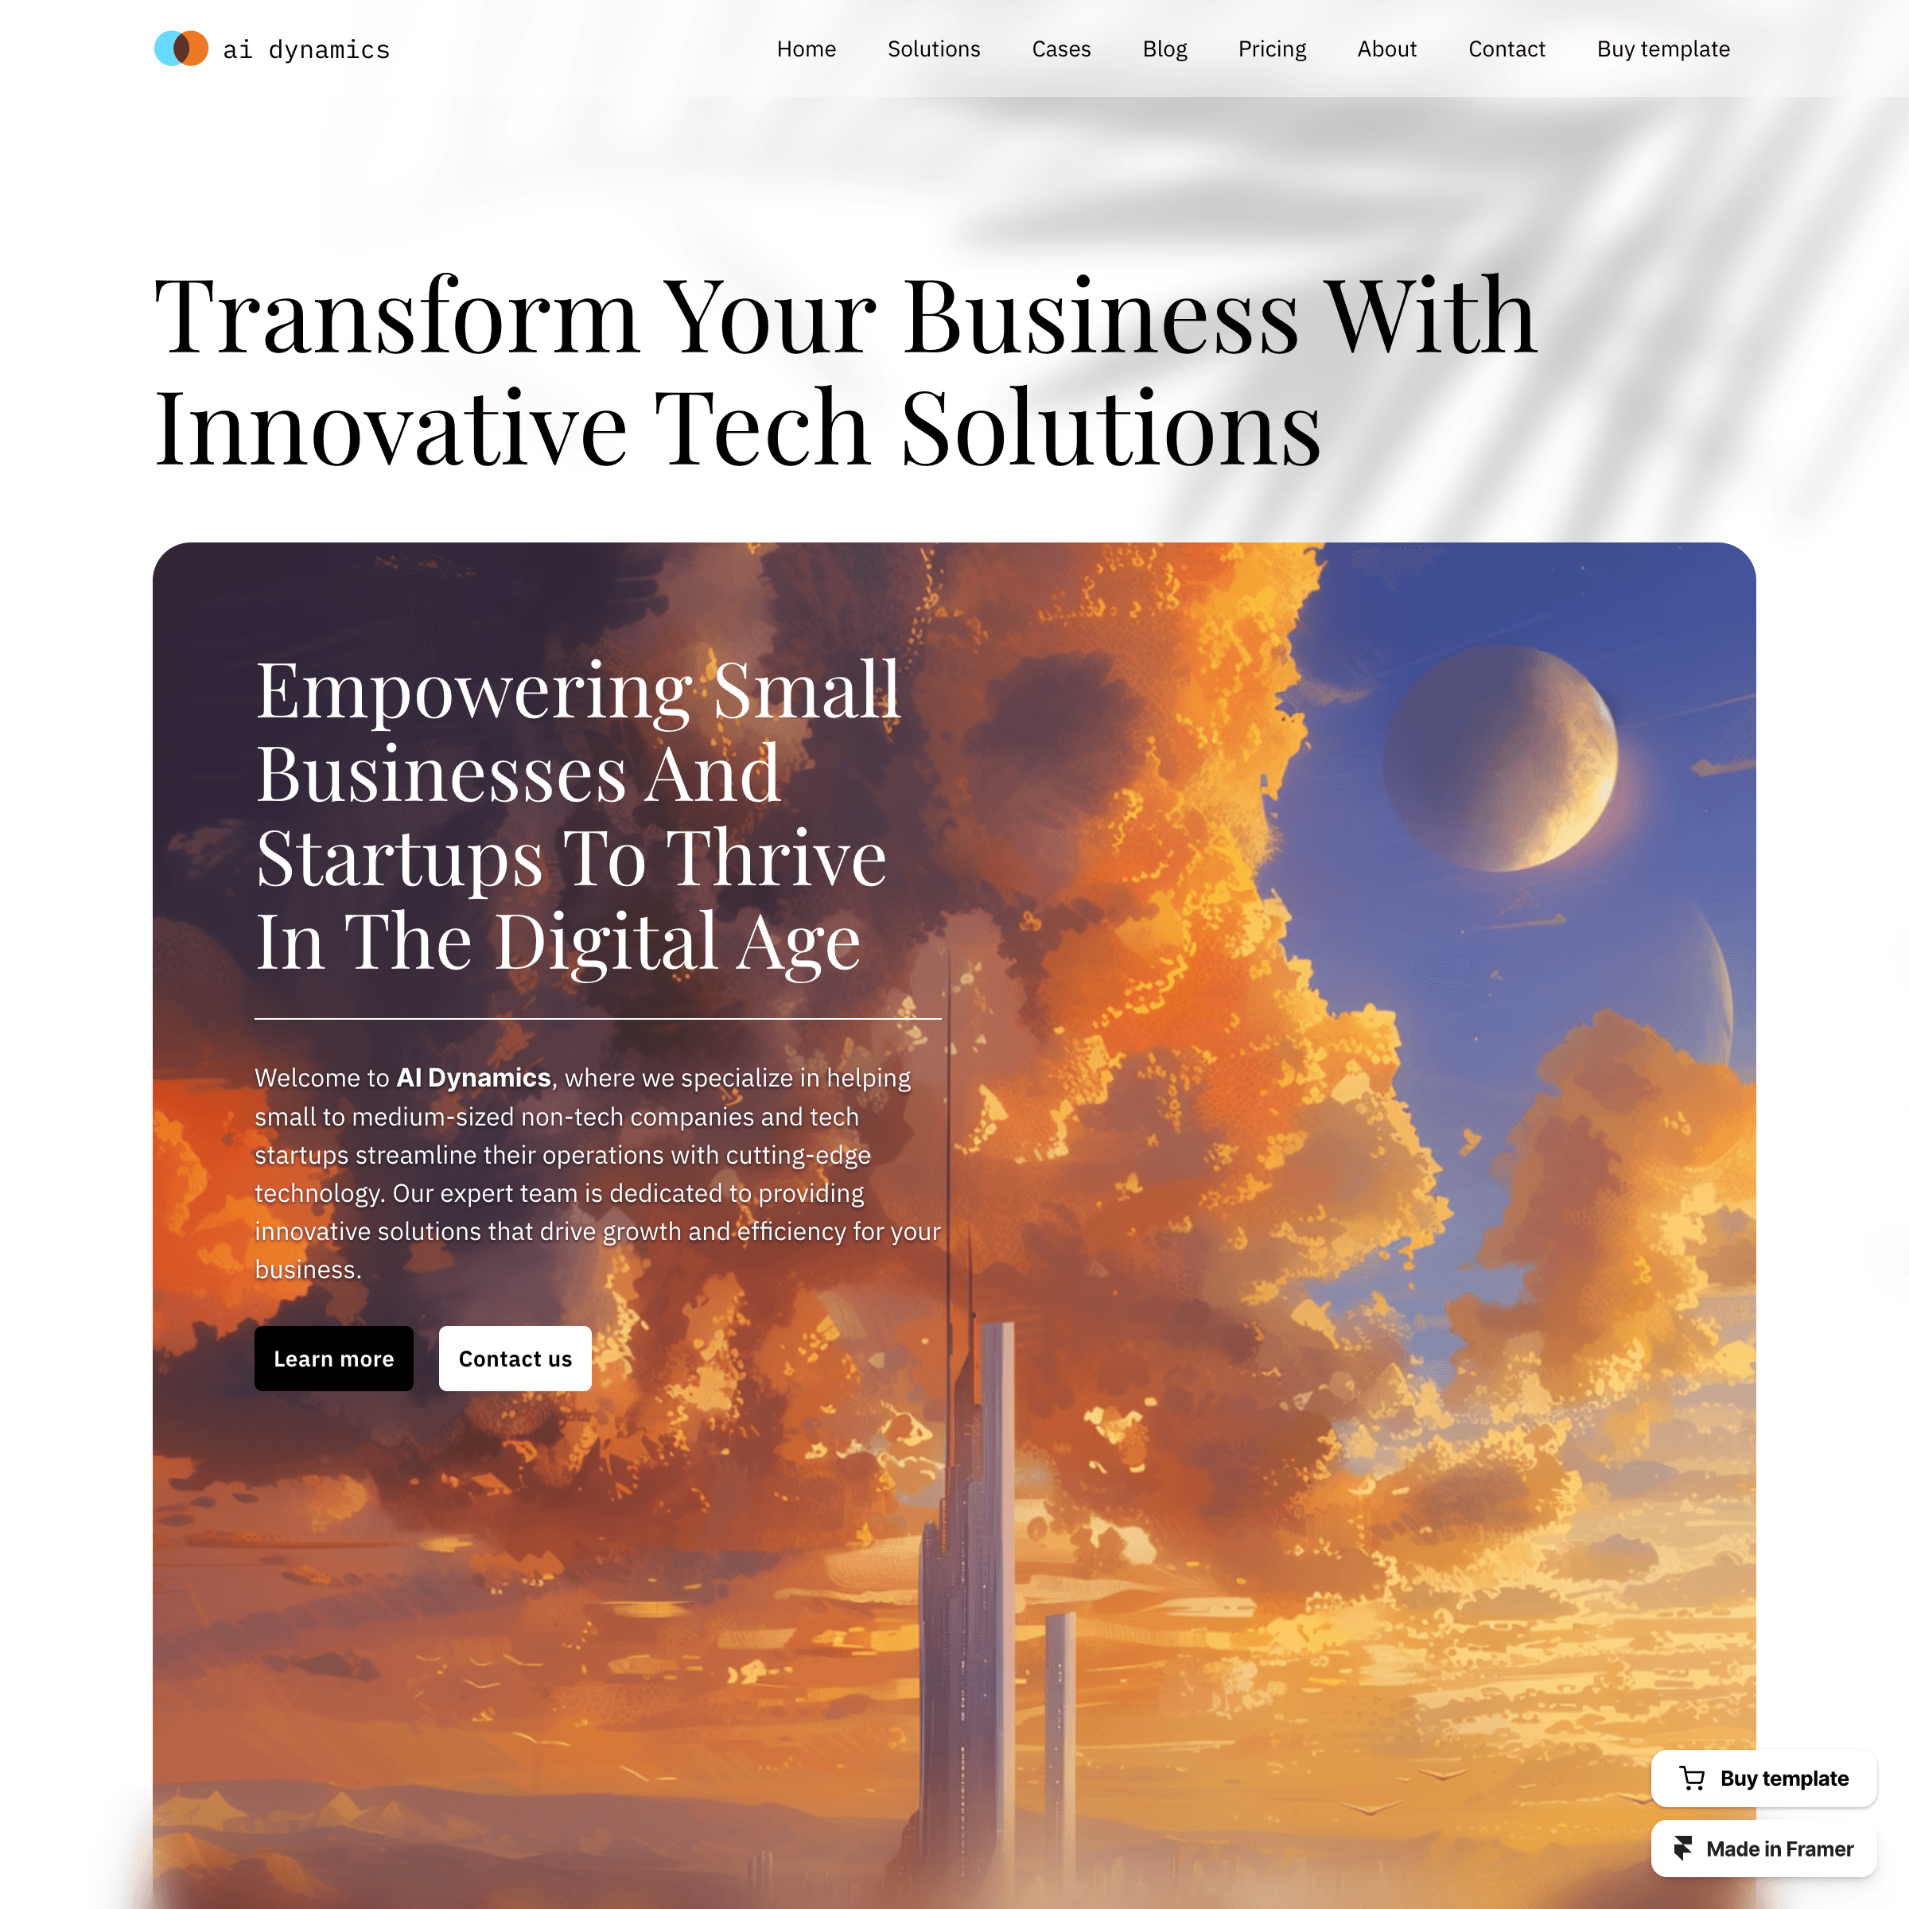This screenshot has width=1909, height=1909.
Task: Select the Blog navigation tab
Action: click(x=1164, y=47)
